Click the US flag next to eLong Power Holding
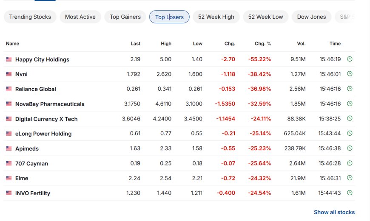370x221 pixels. click(x=9, y=134)
